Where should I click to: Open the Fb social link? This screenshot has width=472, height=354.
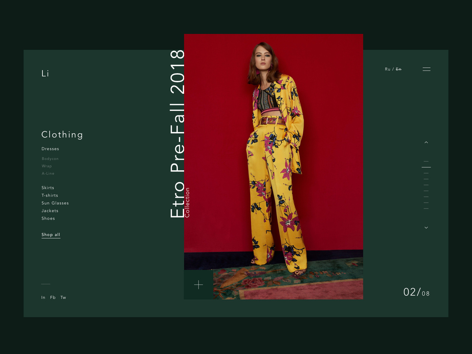coord(53,297)
